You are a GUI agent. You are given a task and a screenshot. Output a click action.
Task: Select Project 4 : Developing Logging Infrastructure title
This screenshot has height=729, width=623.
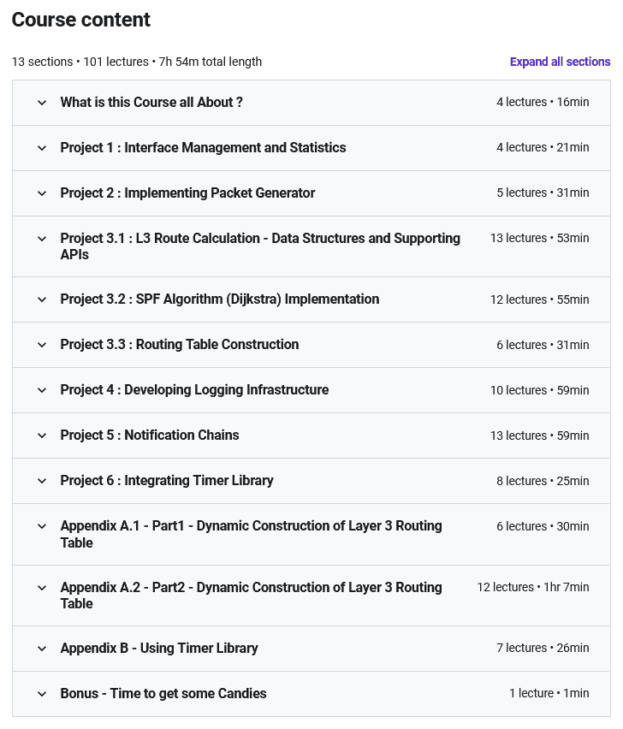[194, 389]
